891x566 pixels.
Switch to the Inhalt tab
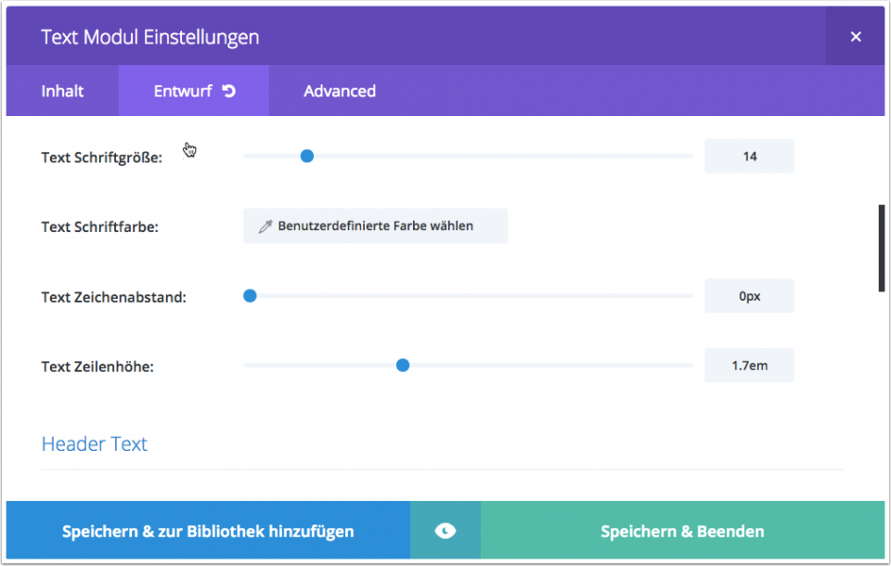tap(62, 91)
